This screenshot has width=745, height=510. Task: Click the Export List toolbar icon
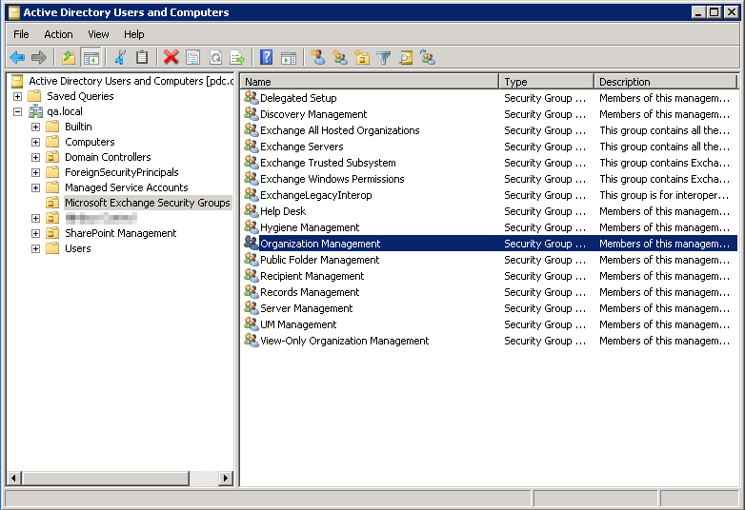click(x=237, y=58)
